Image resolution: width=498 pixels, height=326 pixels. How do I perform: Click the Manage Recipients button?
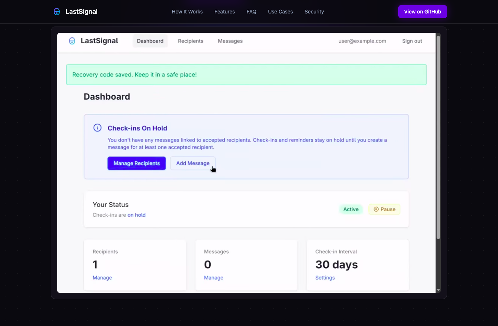click(137, 163)
